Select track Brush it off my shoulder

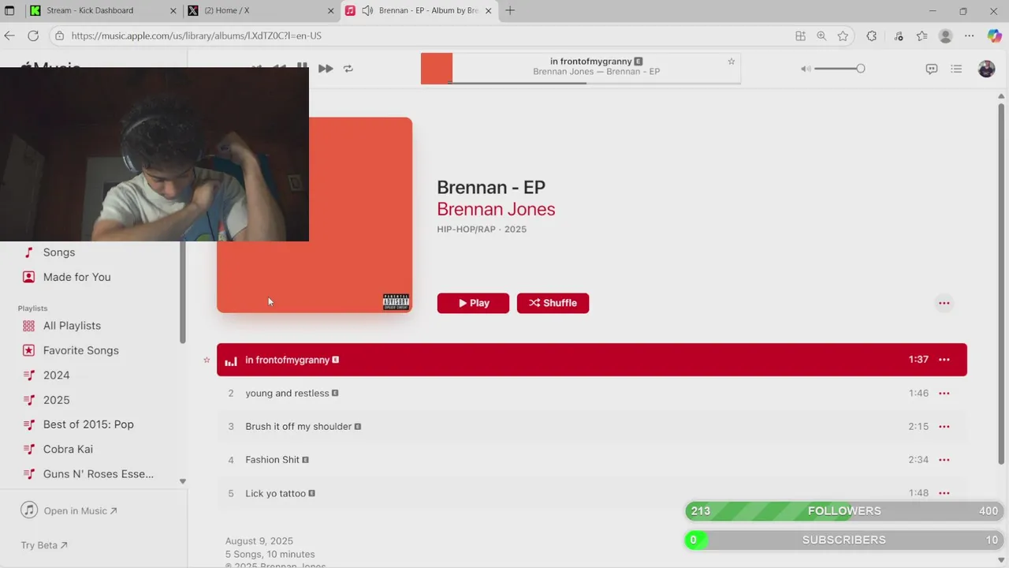tap(592, 426)
